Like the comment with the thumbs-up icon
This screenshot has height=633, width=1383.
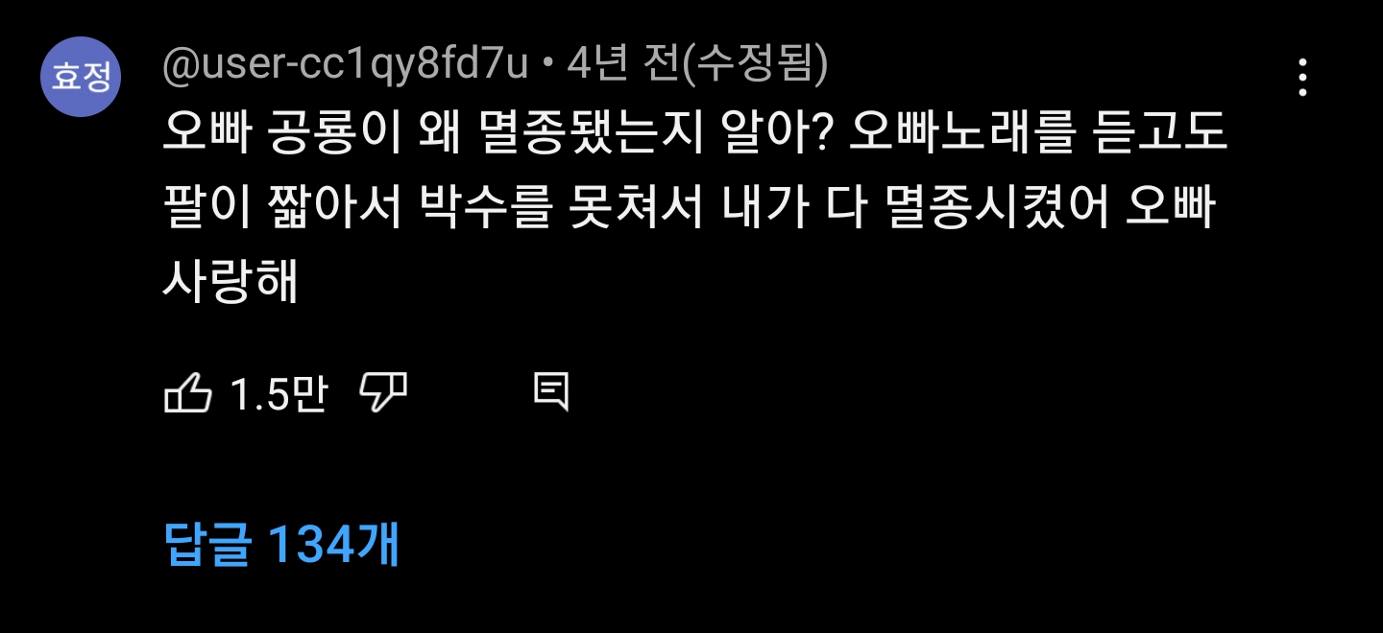tap(187, 393)
